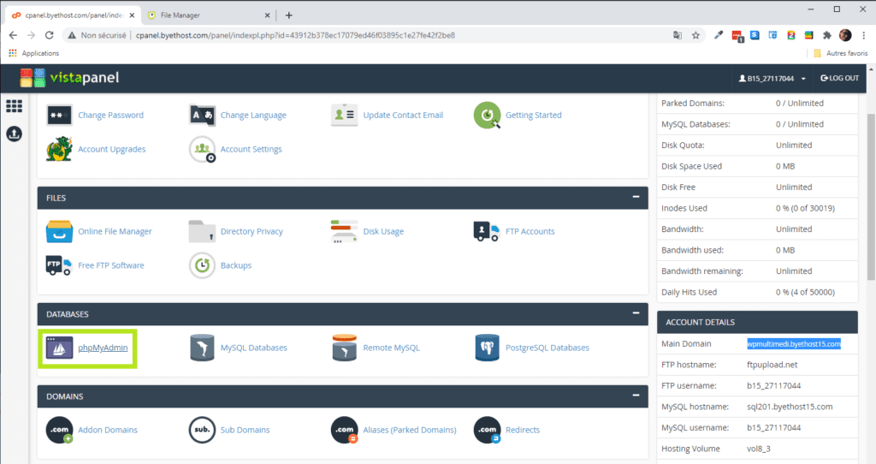Bookmark this page with the star icon
Viewport: 876px width, 464px height.
pos(695,35)
